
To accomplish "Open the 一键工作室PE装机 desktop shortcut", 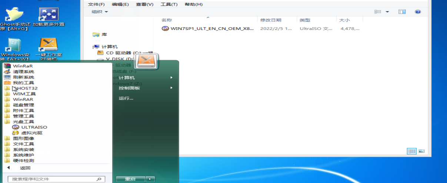I will (49, 49).
